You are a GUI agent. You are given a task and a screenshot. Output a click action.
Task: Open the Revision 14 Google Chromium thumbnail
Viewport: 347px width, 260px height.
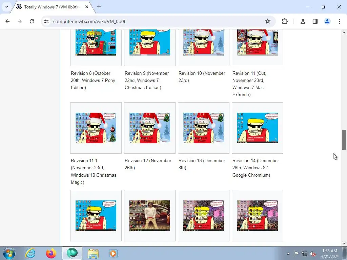258,128
